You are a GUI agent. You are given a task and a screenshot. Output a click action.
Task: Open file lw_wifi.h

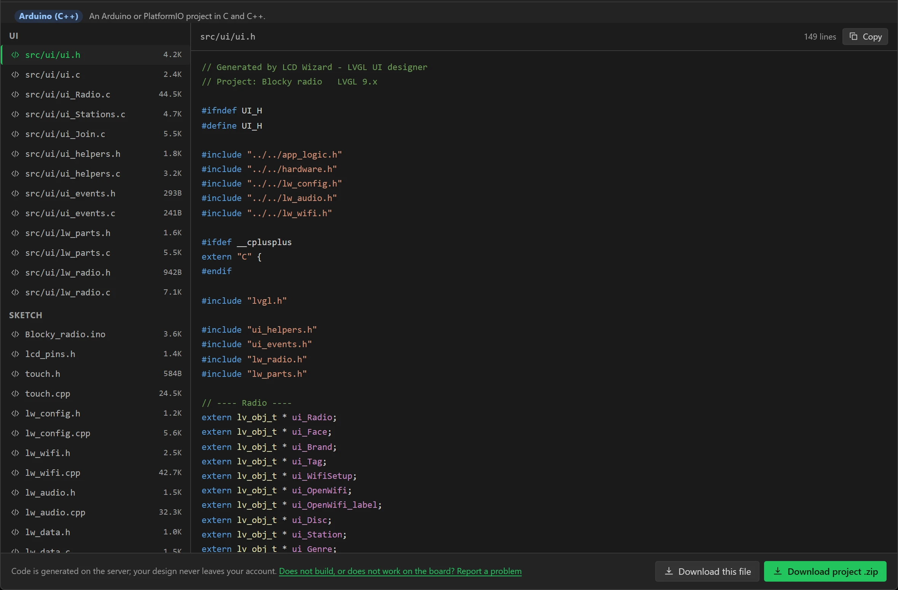[96, 453]
